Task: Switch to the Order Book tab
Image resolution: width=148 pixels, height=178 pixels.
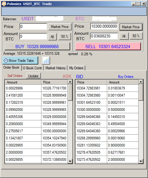Action: point(12,67)
